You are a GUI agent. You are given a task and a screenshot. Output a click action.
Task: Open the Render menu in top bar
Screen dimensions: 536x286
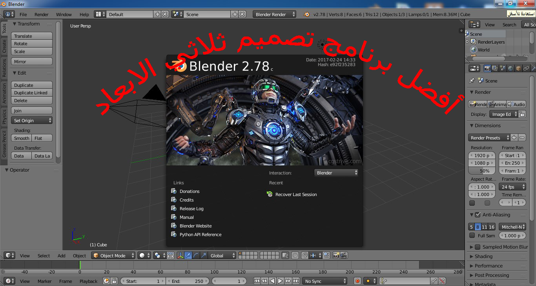42,14
